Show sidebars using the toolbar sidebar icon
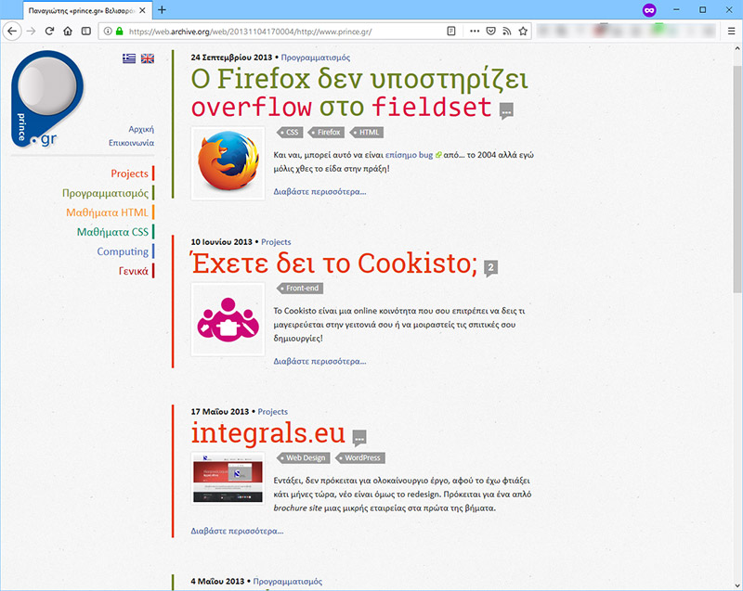The height and width of the screenshot is (591, 743). [x=86, y=31]
